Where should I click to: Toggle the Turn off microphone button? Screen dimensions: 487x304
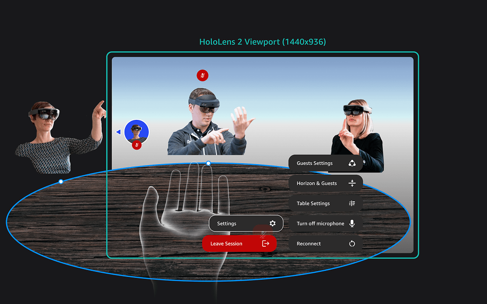[x=325, y=224]
